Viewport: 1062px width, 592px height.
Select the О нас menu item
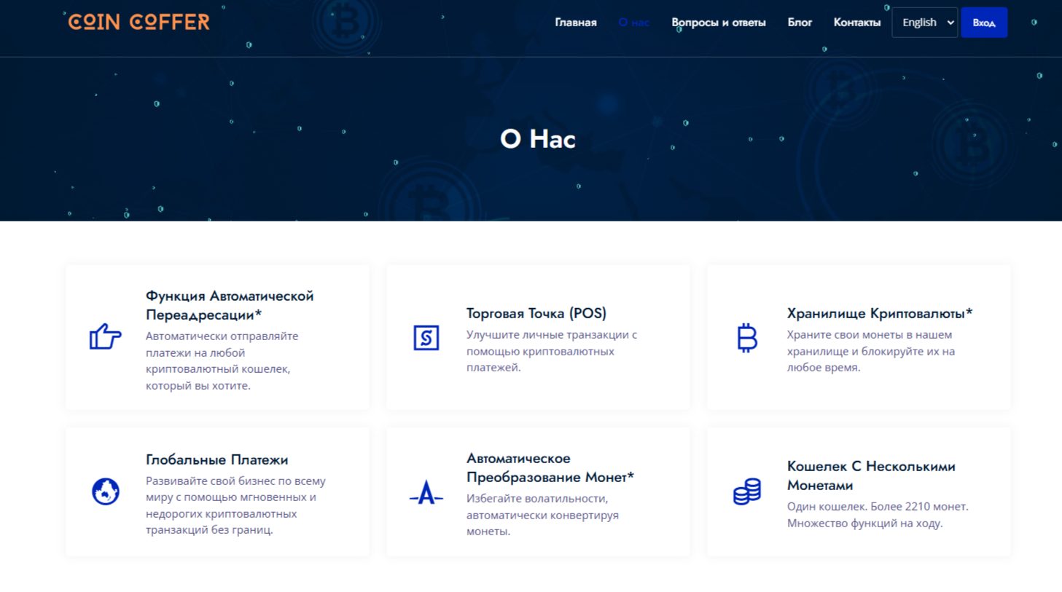point(633,23)
